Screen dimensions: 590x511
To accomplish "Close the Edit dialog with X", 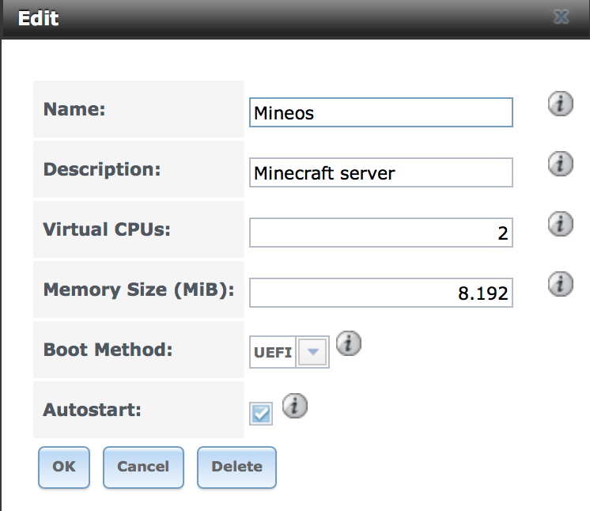I will (x=562, y=17).
